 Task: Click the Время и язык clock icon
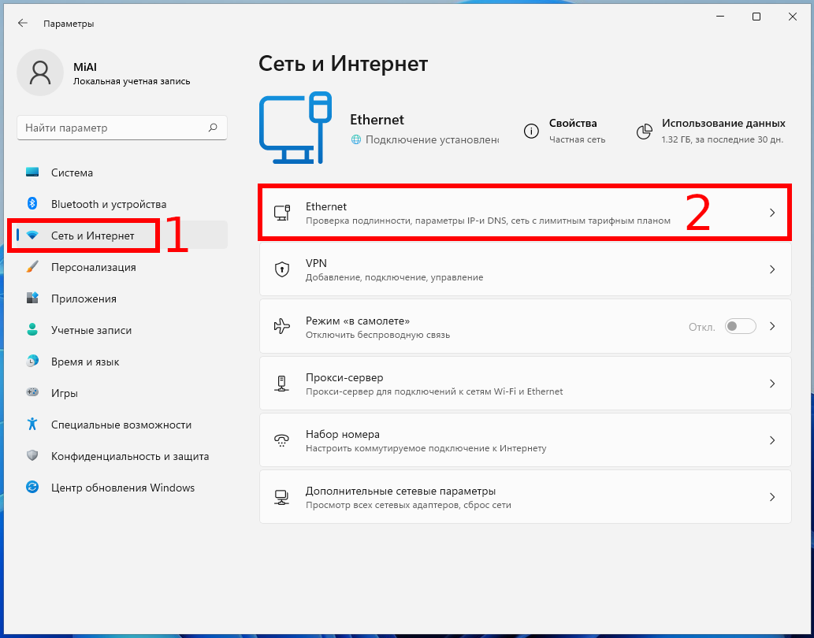point(32,362)
